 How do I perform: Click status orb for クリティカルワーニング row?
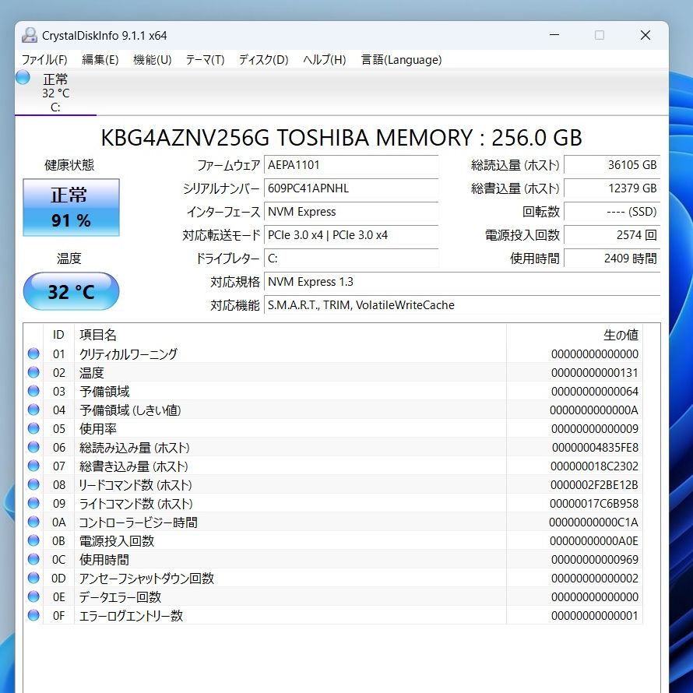pos(33,354)
